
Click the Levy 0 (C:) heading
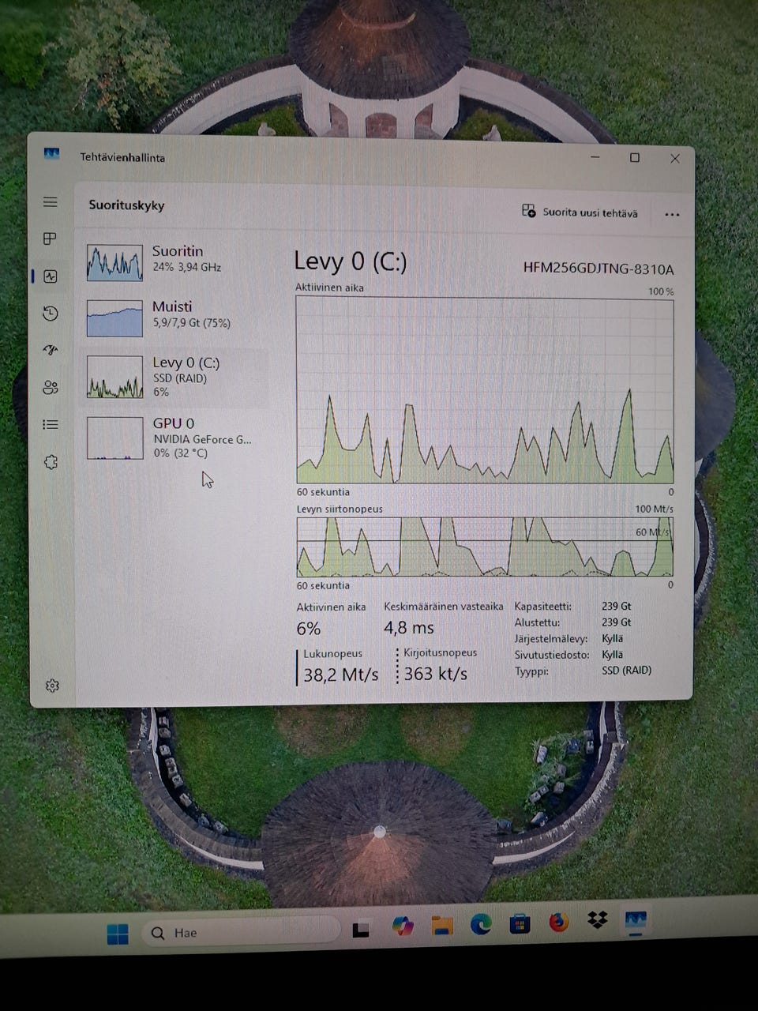[350, 261]
